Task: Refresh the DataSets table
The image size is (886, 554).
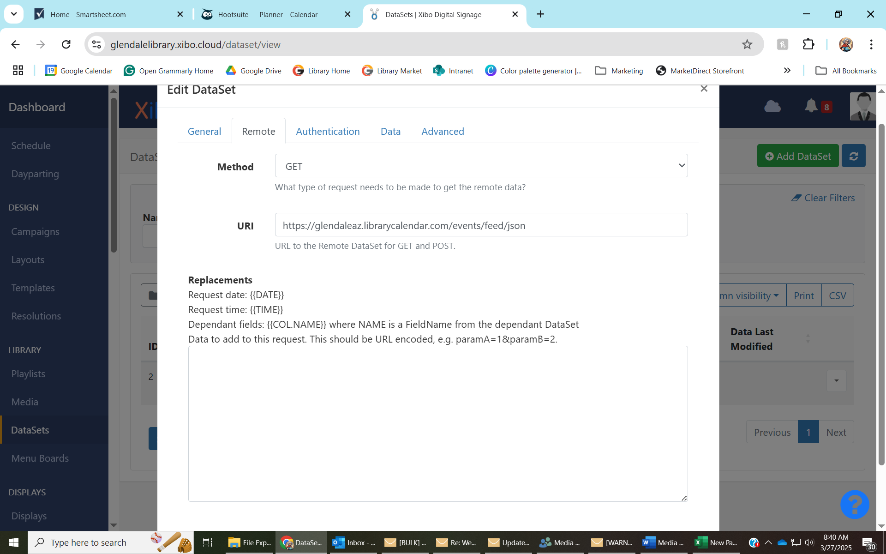Action: coord(854,156)
